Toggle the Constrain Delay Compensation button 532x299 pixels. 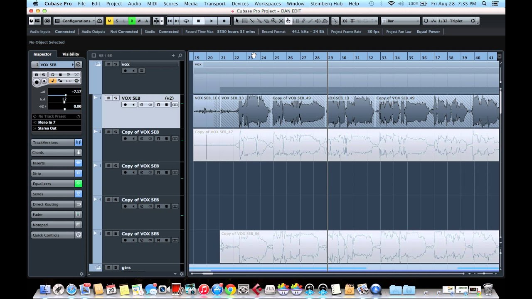click(x=47, y=21)
